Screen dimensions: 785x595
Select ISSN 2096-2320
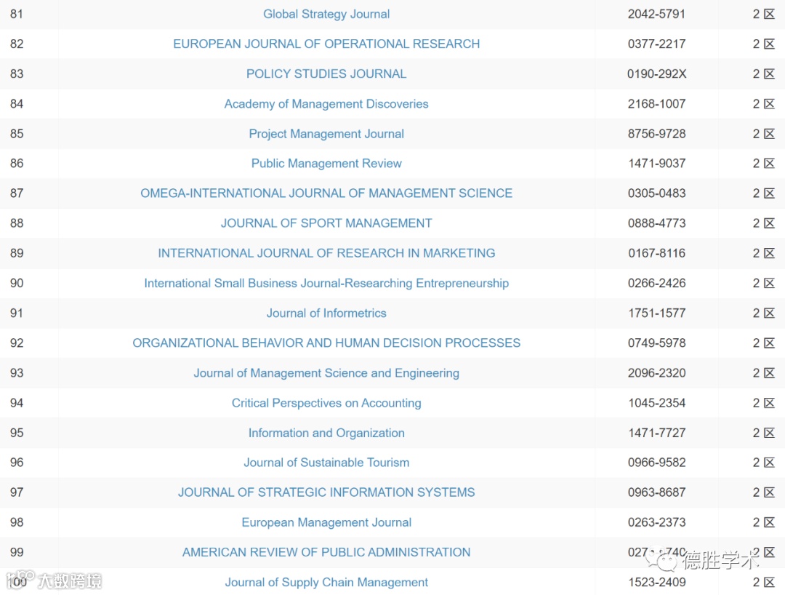click(656, 373)
